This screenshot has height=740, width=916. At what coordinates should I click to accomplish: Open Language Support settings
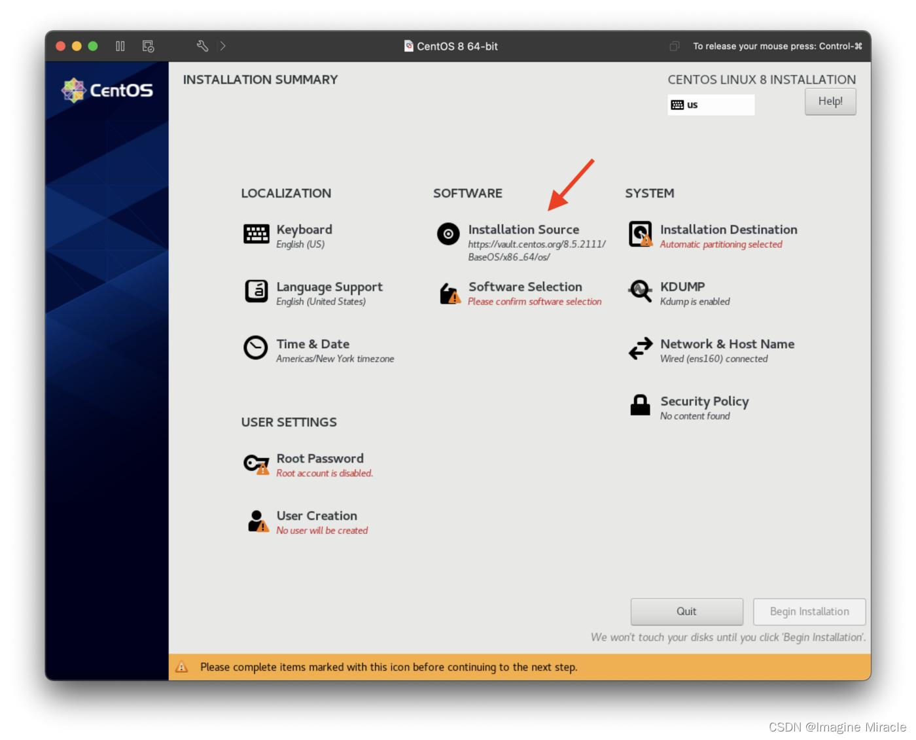(x=329, y=287)
